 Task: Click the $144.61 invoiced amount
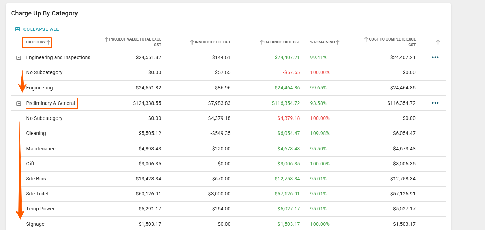[221, 57]
